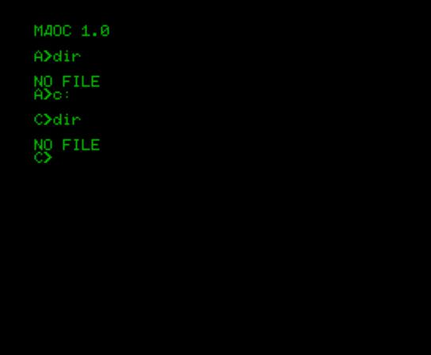Screen dimensions: 431x355
Task: Click the word dir after A>
Action: [x=67, y=56]
